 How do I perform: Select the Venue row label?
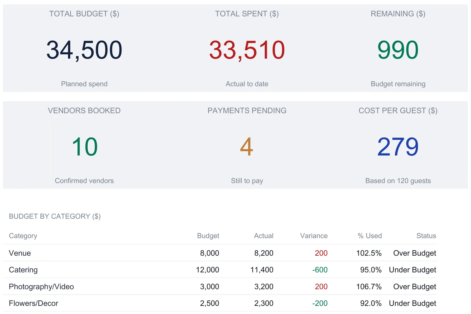click(20, 253)
